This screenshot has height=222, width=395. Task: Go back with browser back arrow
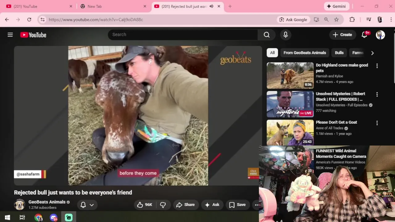click(7, 19)
